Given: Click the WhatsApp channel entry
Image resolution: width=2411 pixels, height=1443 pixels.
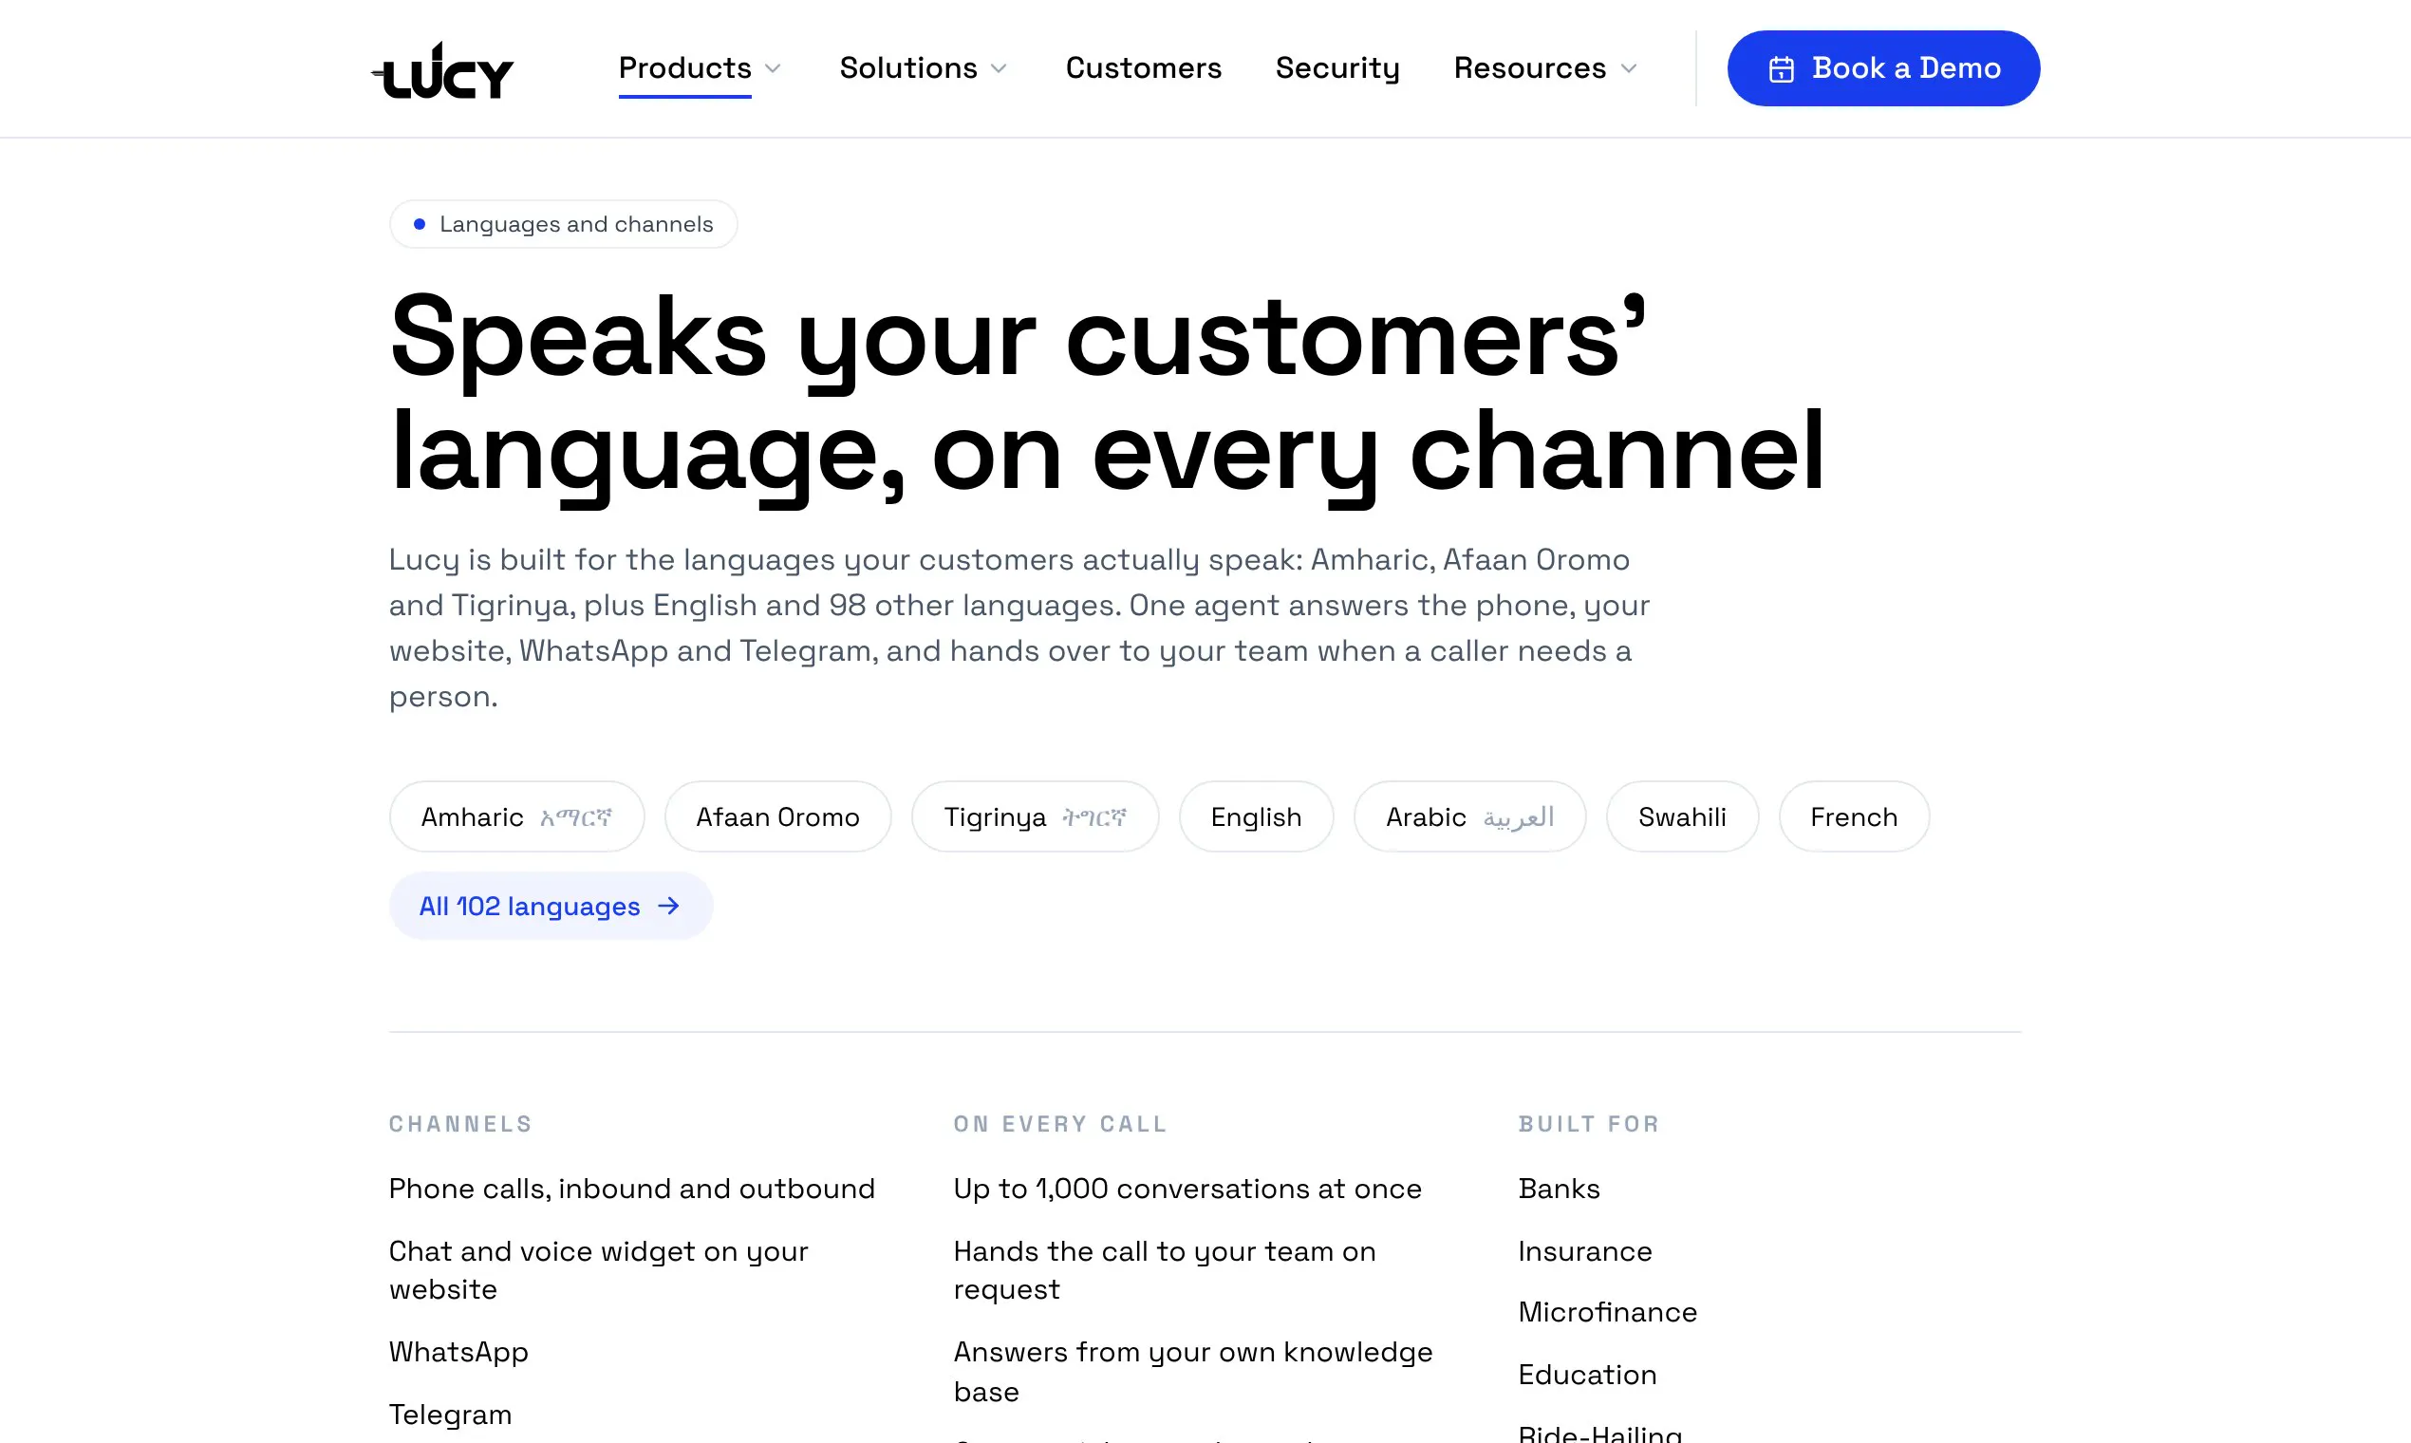Looking at the screenshot, I should tap(458, 1353).
